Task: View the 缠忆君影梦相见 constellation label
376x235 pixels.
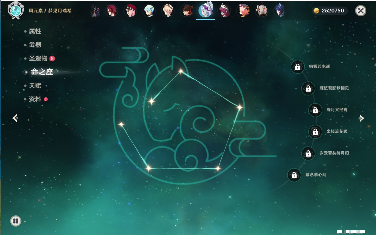Action: [334, 88]
